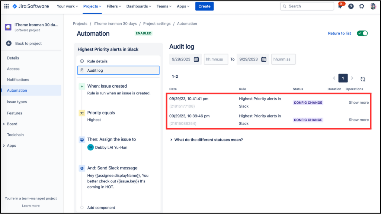Open Access in project settings sidebar

coord(13,69)
